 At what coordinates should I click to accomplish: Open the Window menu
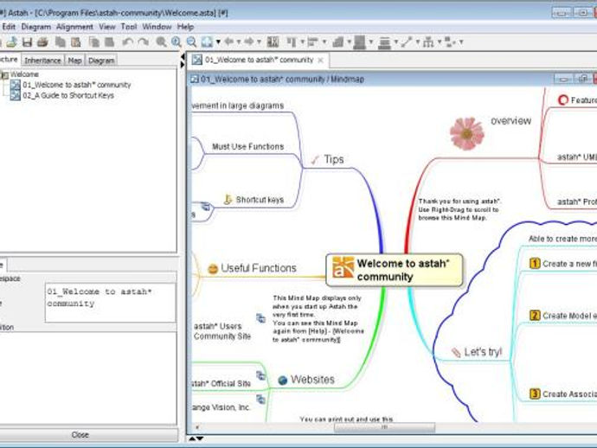(x=157, y=27)
